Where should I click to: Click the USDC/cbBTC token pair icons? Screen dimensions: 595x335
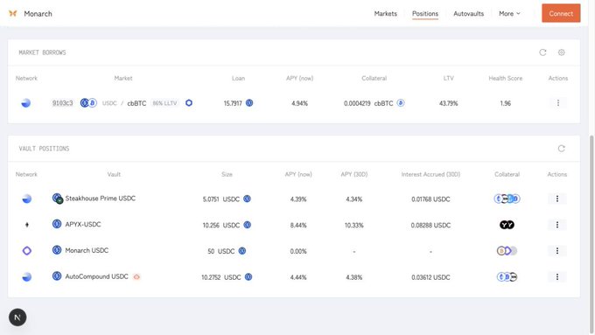click(x=88, y=103)
